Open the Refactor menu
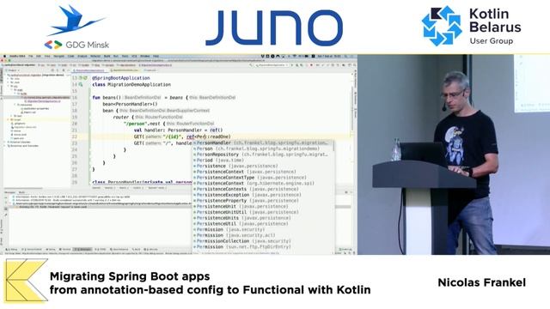Screen dimensions: 550x309 [x=95, y=56]
